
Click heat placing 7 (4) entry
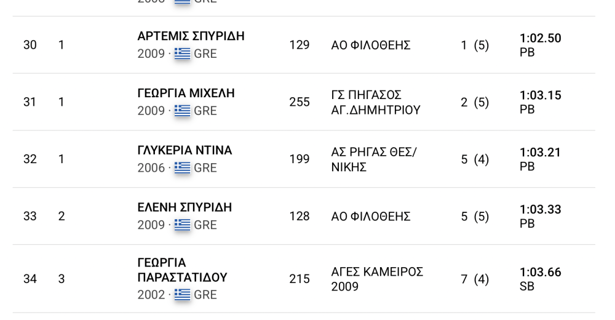click(x=475, y=279)
